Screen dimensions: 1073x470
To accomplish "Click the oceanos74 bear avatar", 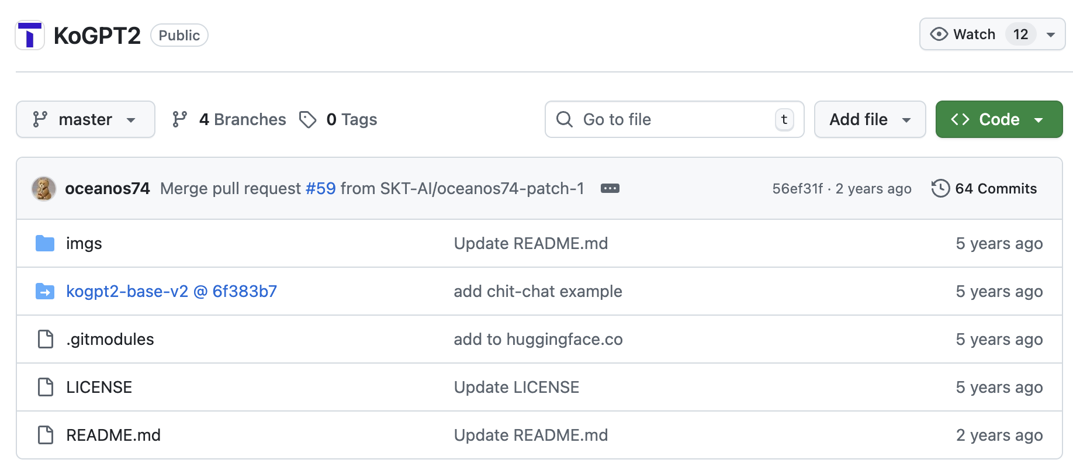I will [44, 188].
